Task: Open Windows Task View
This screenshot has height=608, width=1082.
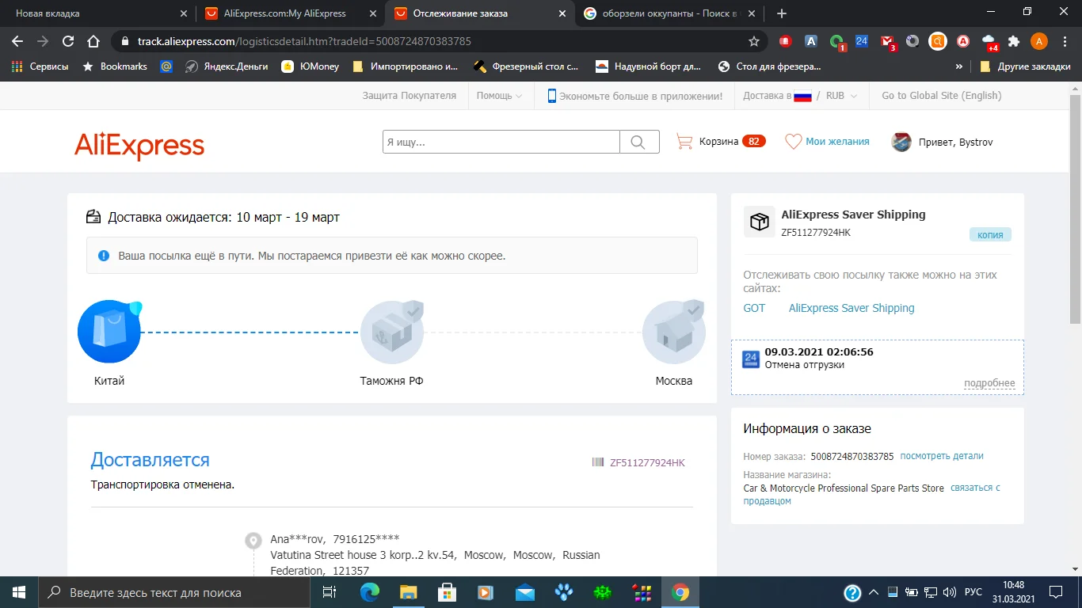Action: [x=330, y=592]
